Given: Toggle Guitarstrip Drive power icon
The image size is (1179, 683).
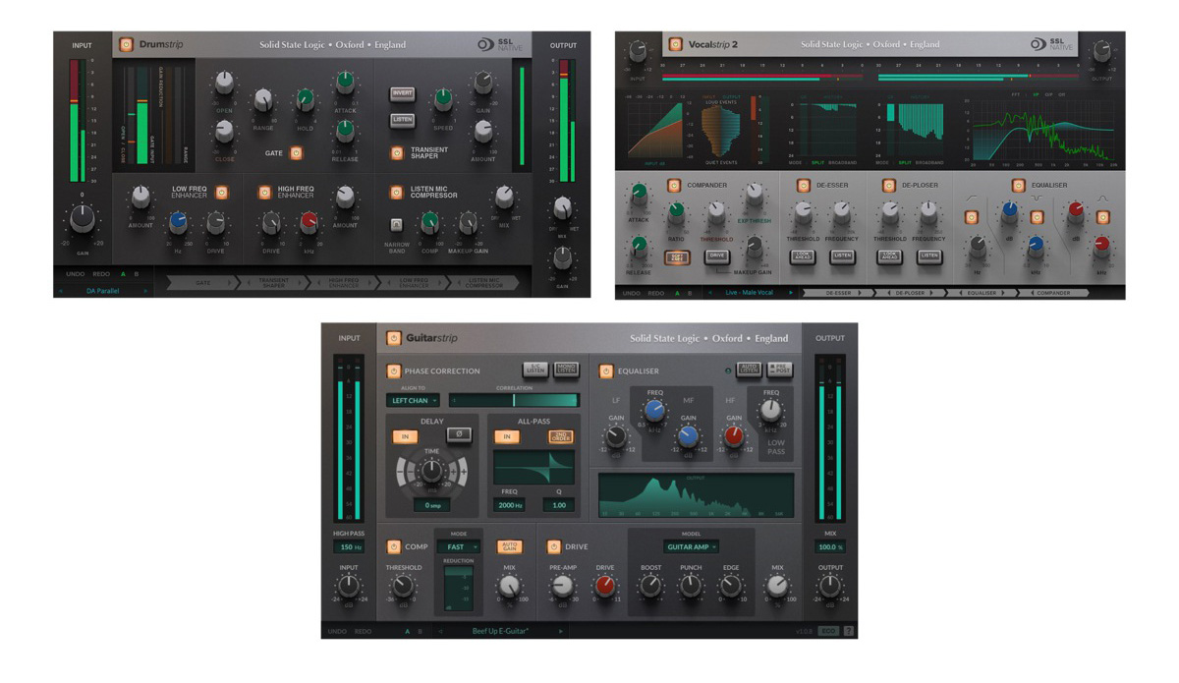Looking at the screenshot, I should [553, 546].
